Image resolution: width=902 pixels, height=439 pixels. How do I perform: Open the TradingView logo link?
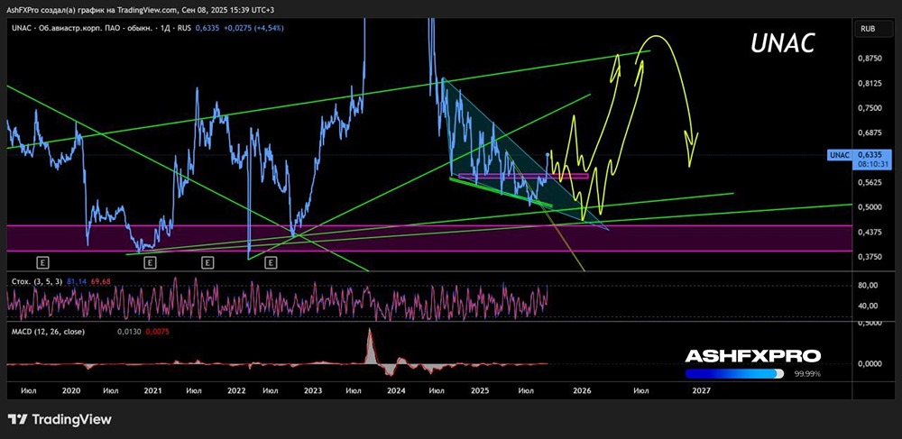[60, 419]
